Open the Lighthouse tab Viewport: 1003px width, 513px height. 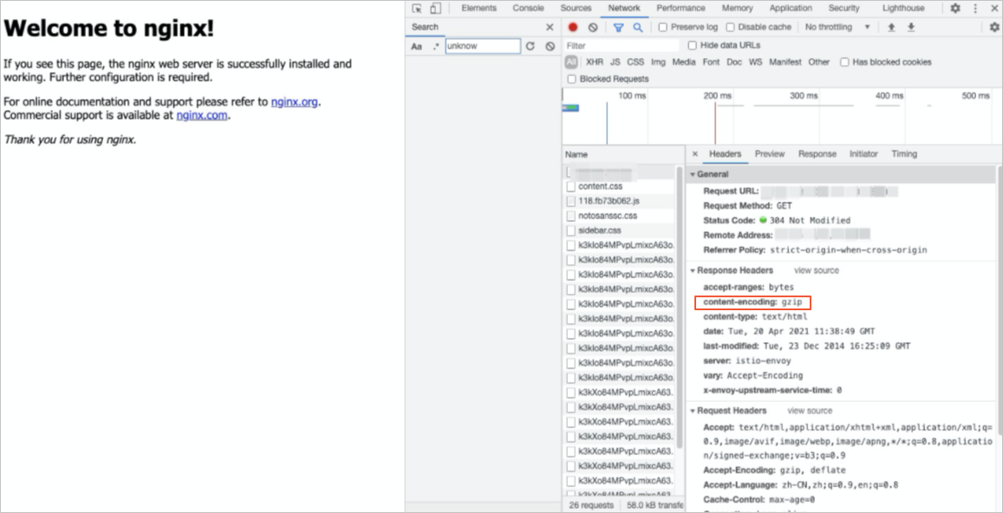[903, 9]
